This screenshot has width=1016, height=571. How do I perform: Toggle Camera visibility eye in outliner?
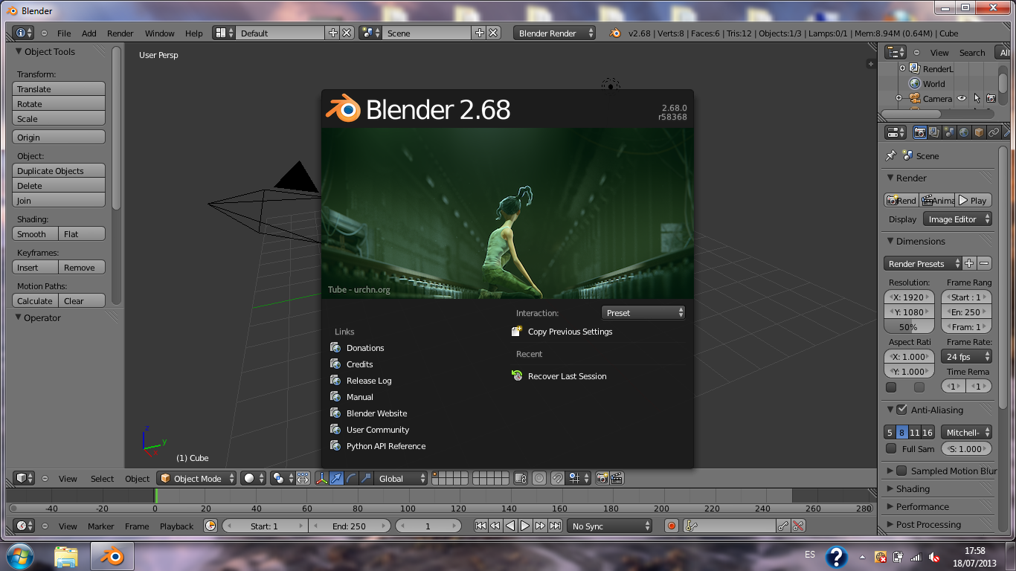click(x=962, y=99)
